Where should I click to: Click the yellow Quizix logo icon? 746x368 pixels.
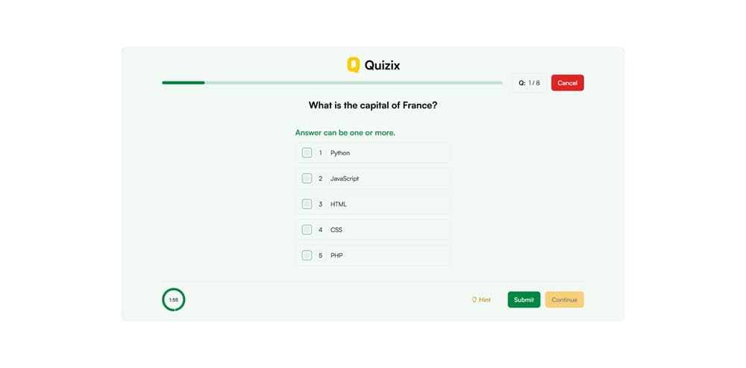354,65
